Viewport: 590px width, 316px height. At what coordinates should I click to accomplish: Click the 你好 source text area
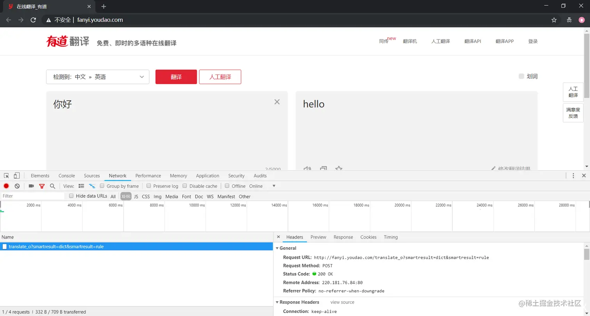click(167, 131)
